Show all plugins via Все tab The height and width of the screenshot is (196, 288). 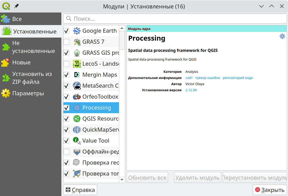[x=31, y=19]
